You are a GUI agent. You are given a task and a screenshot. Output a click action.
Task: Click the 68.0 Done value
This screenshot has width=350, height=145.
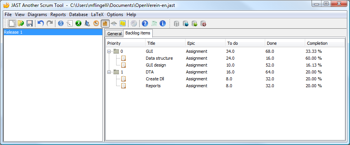(x=270, y=51)
